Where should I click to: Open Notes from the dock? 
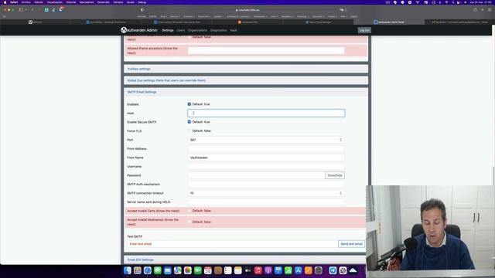(238, 270)
